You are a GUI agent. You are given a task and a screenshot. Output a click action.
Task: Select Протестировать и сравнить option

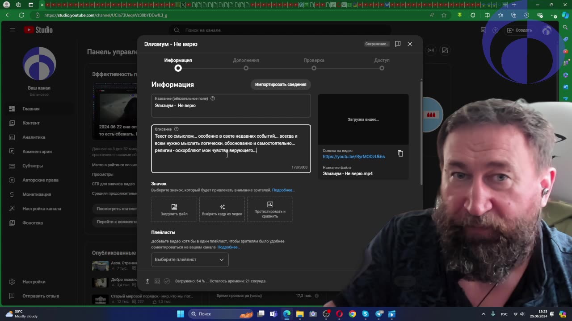click(x=270, y=210)
